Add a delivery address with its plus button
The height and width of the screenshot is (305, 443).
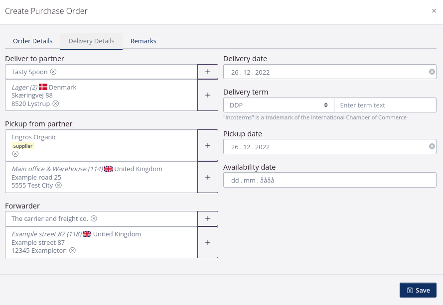(x=208, y=95)
